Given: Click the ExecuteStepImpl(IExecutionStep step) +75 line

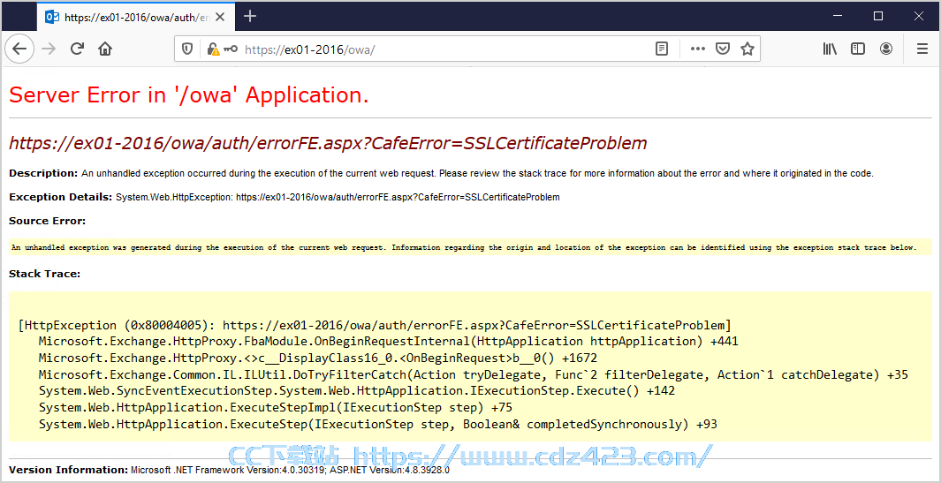Looking at the screenshot, I should pyautogui.click(x=276, y=408).
